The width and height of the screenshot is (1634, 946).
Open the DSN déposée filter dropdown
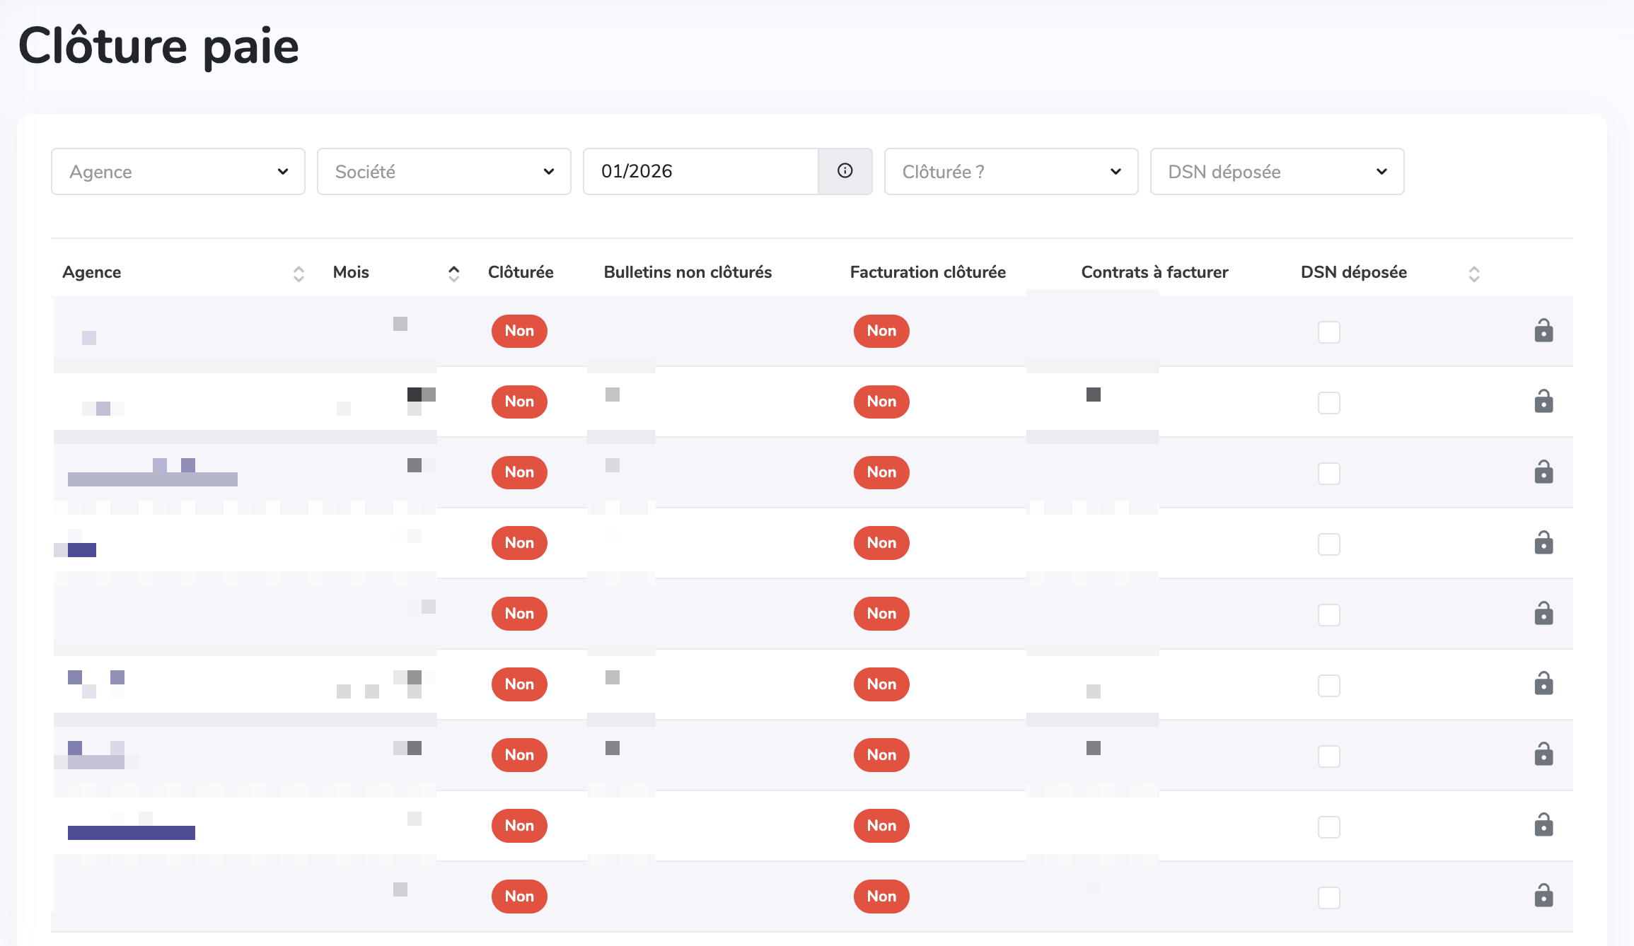tap(1277, 172)
